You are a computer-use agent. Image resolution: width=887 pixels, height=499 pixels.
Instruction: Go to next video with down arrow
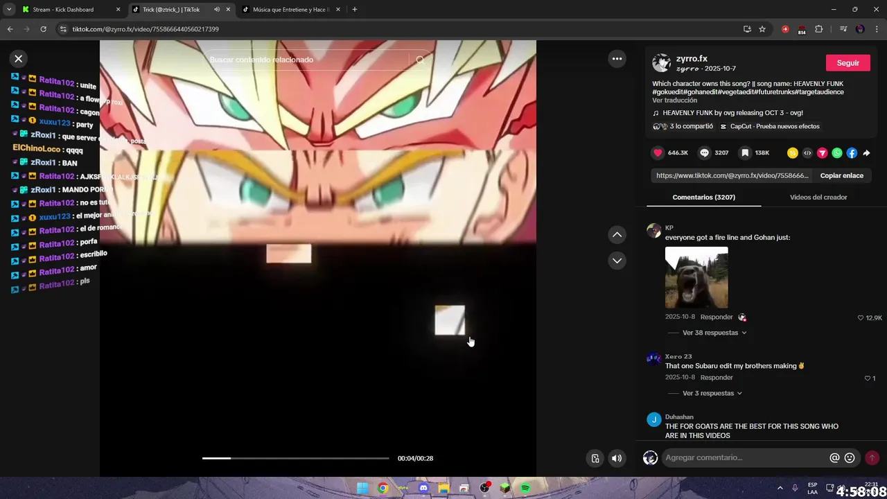tap(617, 261)
